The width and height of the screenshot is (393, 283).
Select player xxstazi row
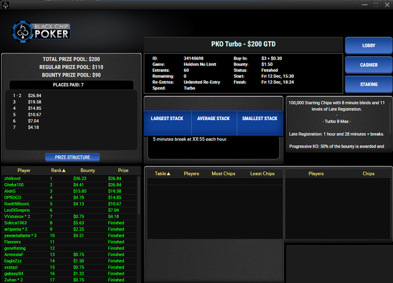click(x=70, y=267)
